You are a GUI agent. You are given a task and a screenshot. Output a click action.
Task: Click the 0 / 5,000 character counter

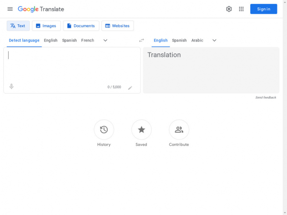click(x=114, y=87)
